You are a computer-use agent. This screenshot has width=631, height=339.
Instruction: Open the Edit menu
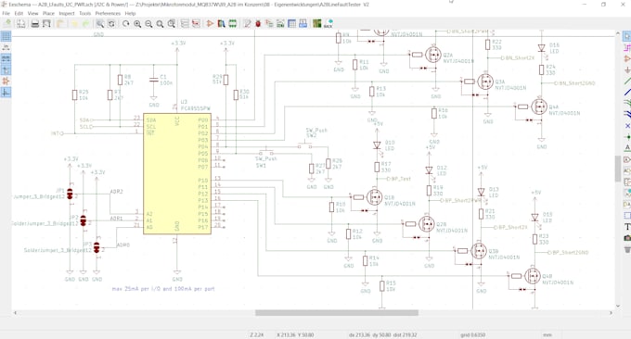tap(19, 13)
